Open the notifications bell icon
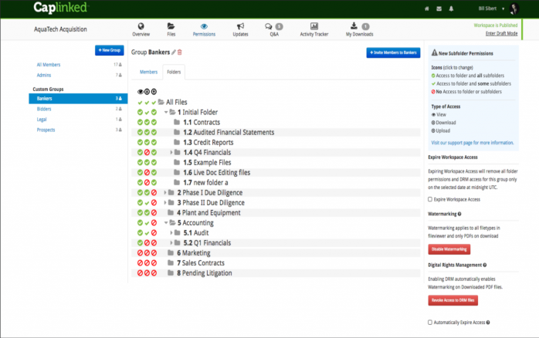Viewport: 539px width, 338px height. (451, 9)
